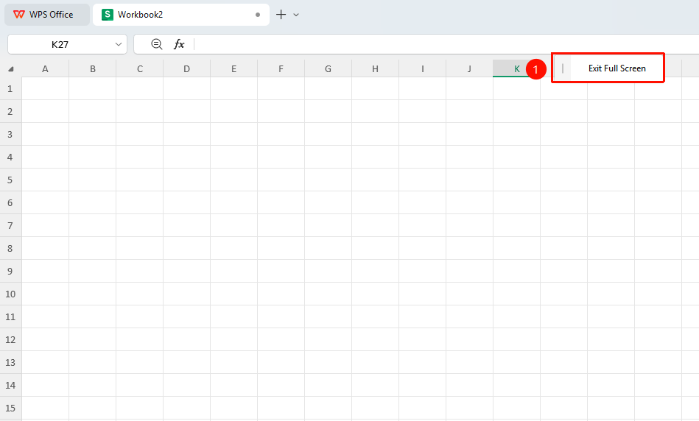Select column A header

(45, 68)
